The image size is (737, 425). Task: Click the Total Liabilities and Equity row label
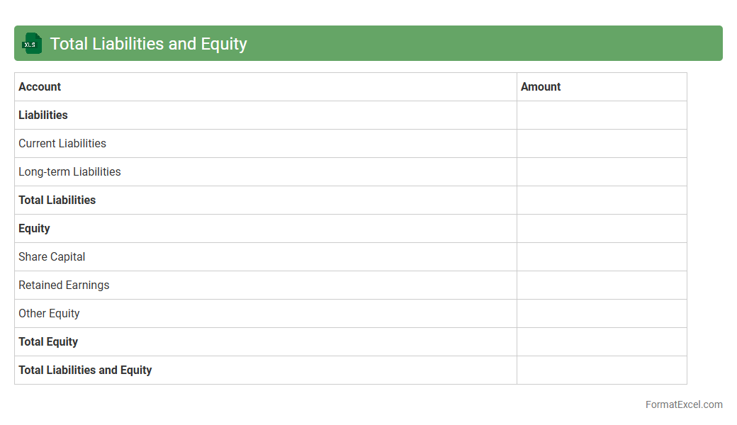click(85, 370)
